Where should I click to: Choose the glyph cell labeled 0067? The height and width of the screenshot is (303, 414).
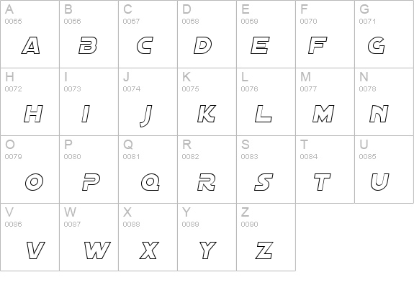click(x=148, y=34)
